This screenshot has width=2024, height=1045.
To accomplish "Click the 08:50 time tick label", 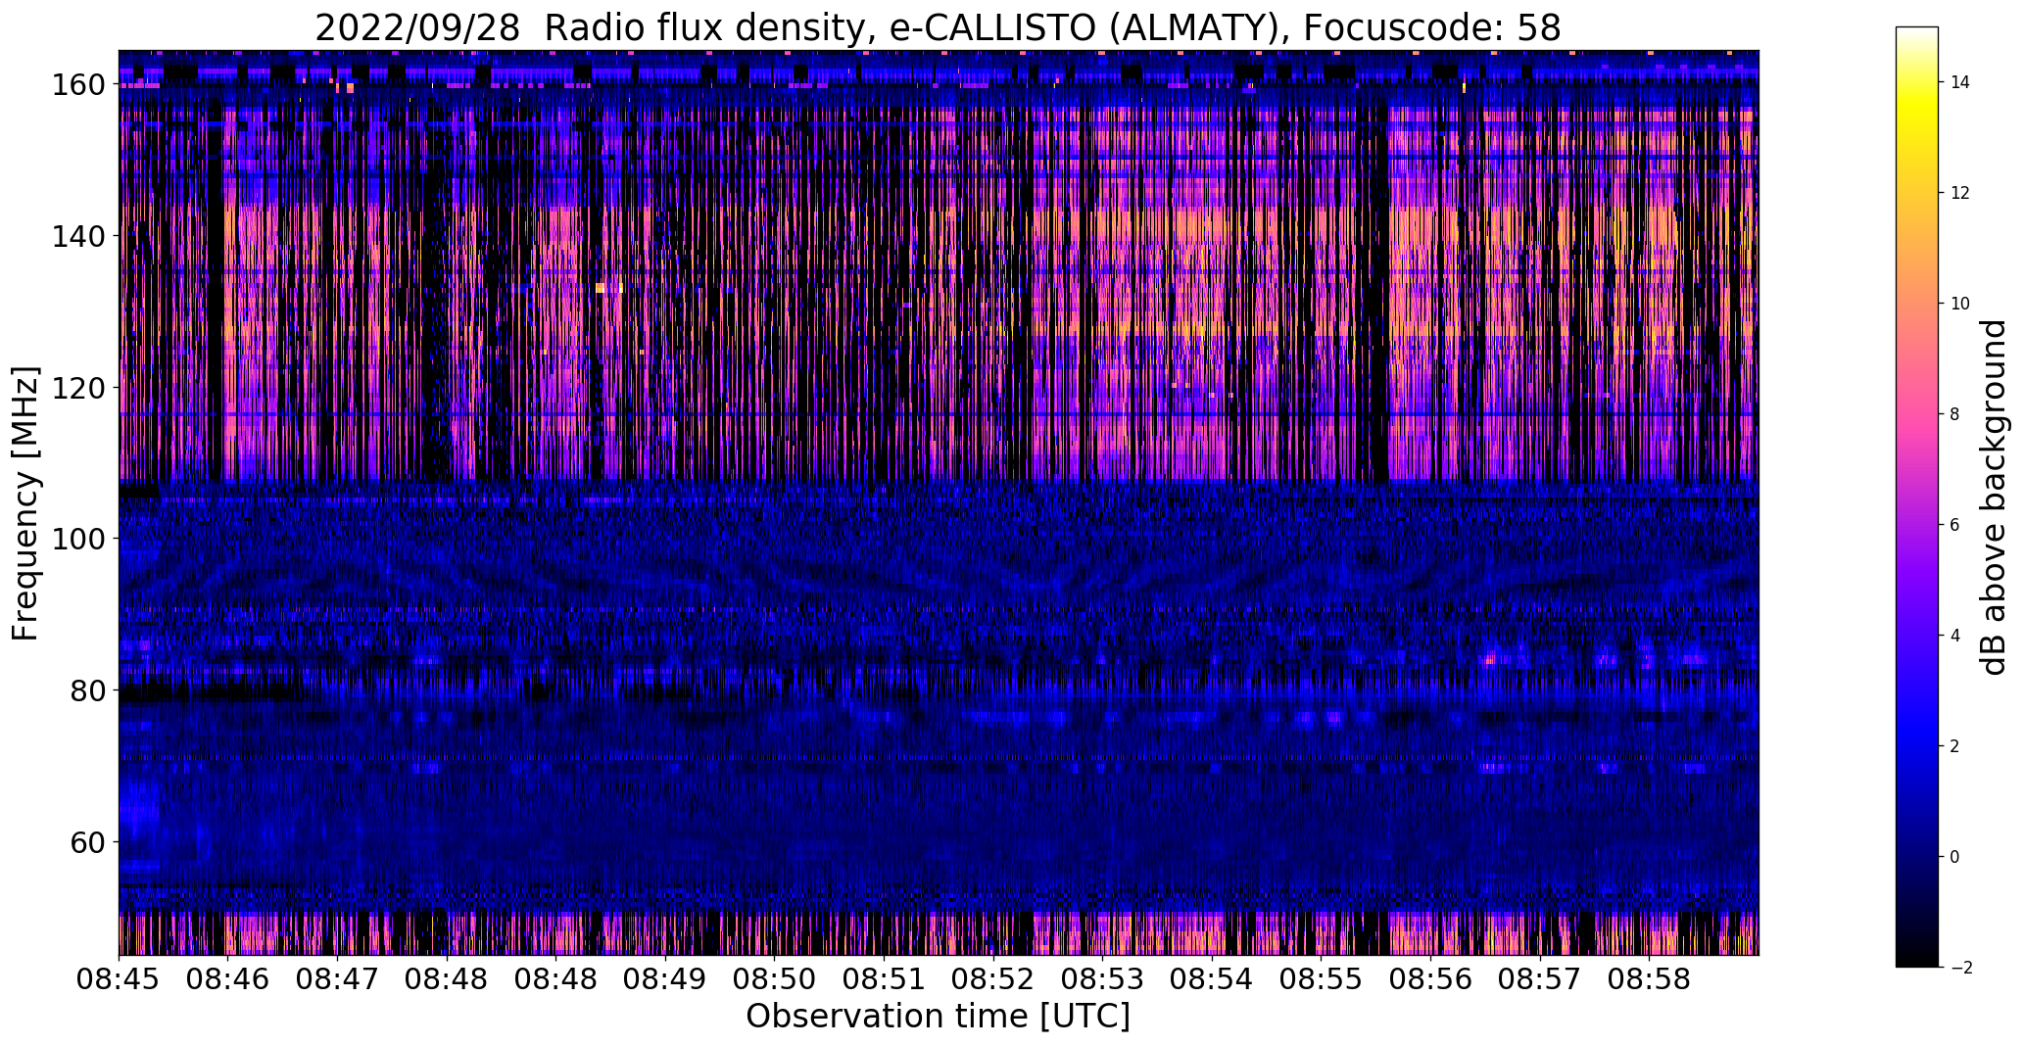I will pos(774,979).
